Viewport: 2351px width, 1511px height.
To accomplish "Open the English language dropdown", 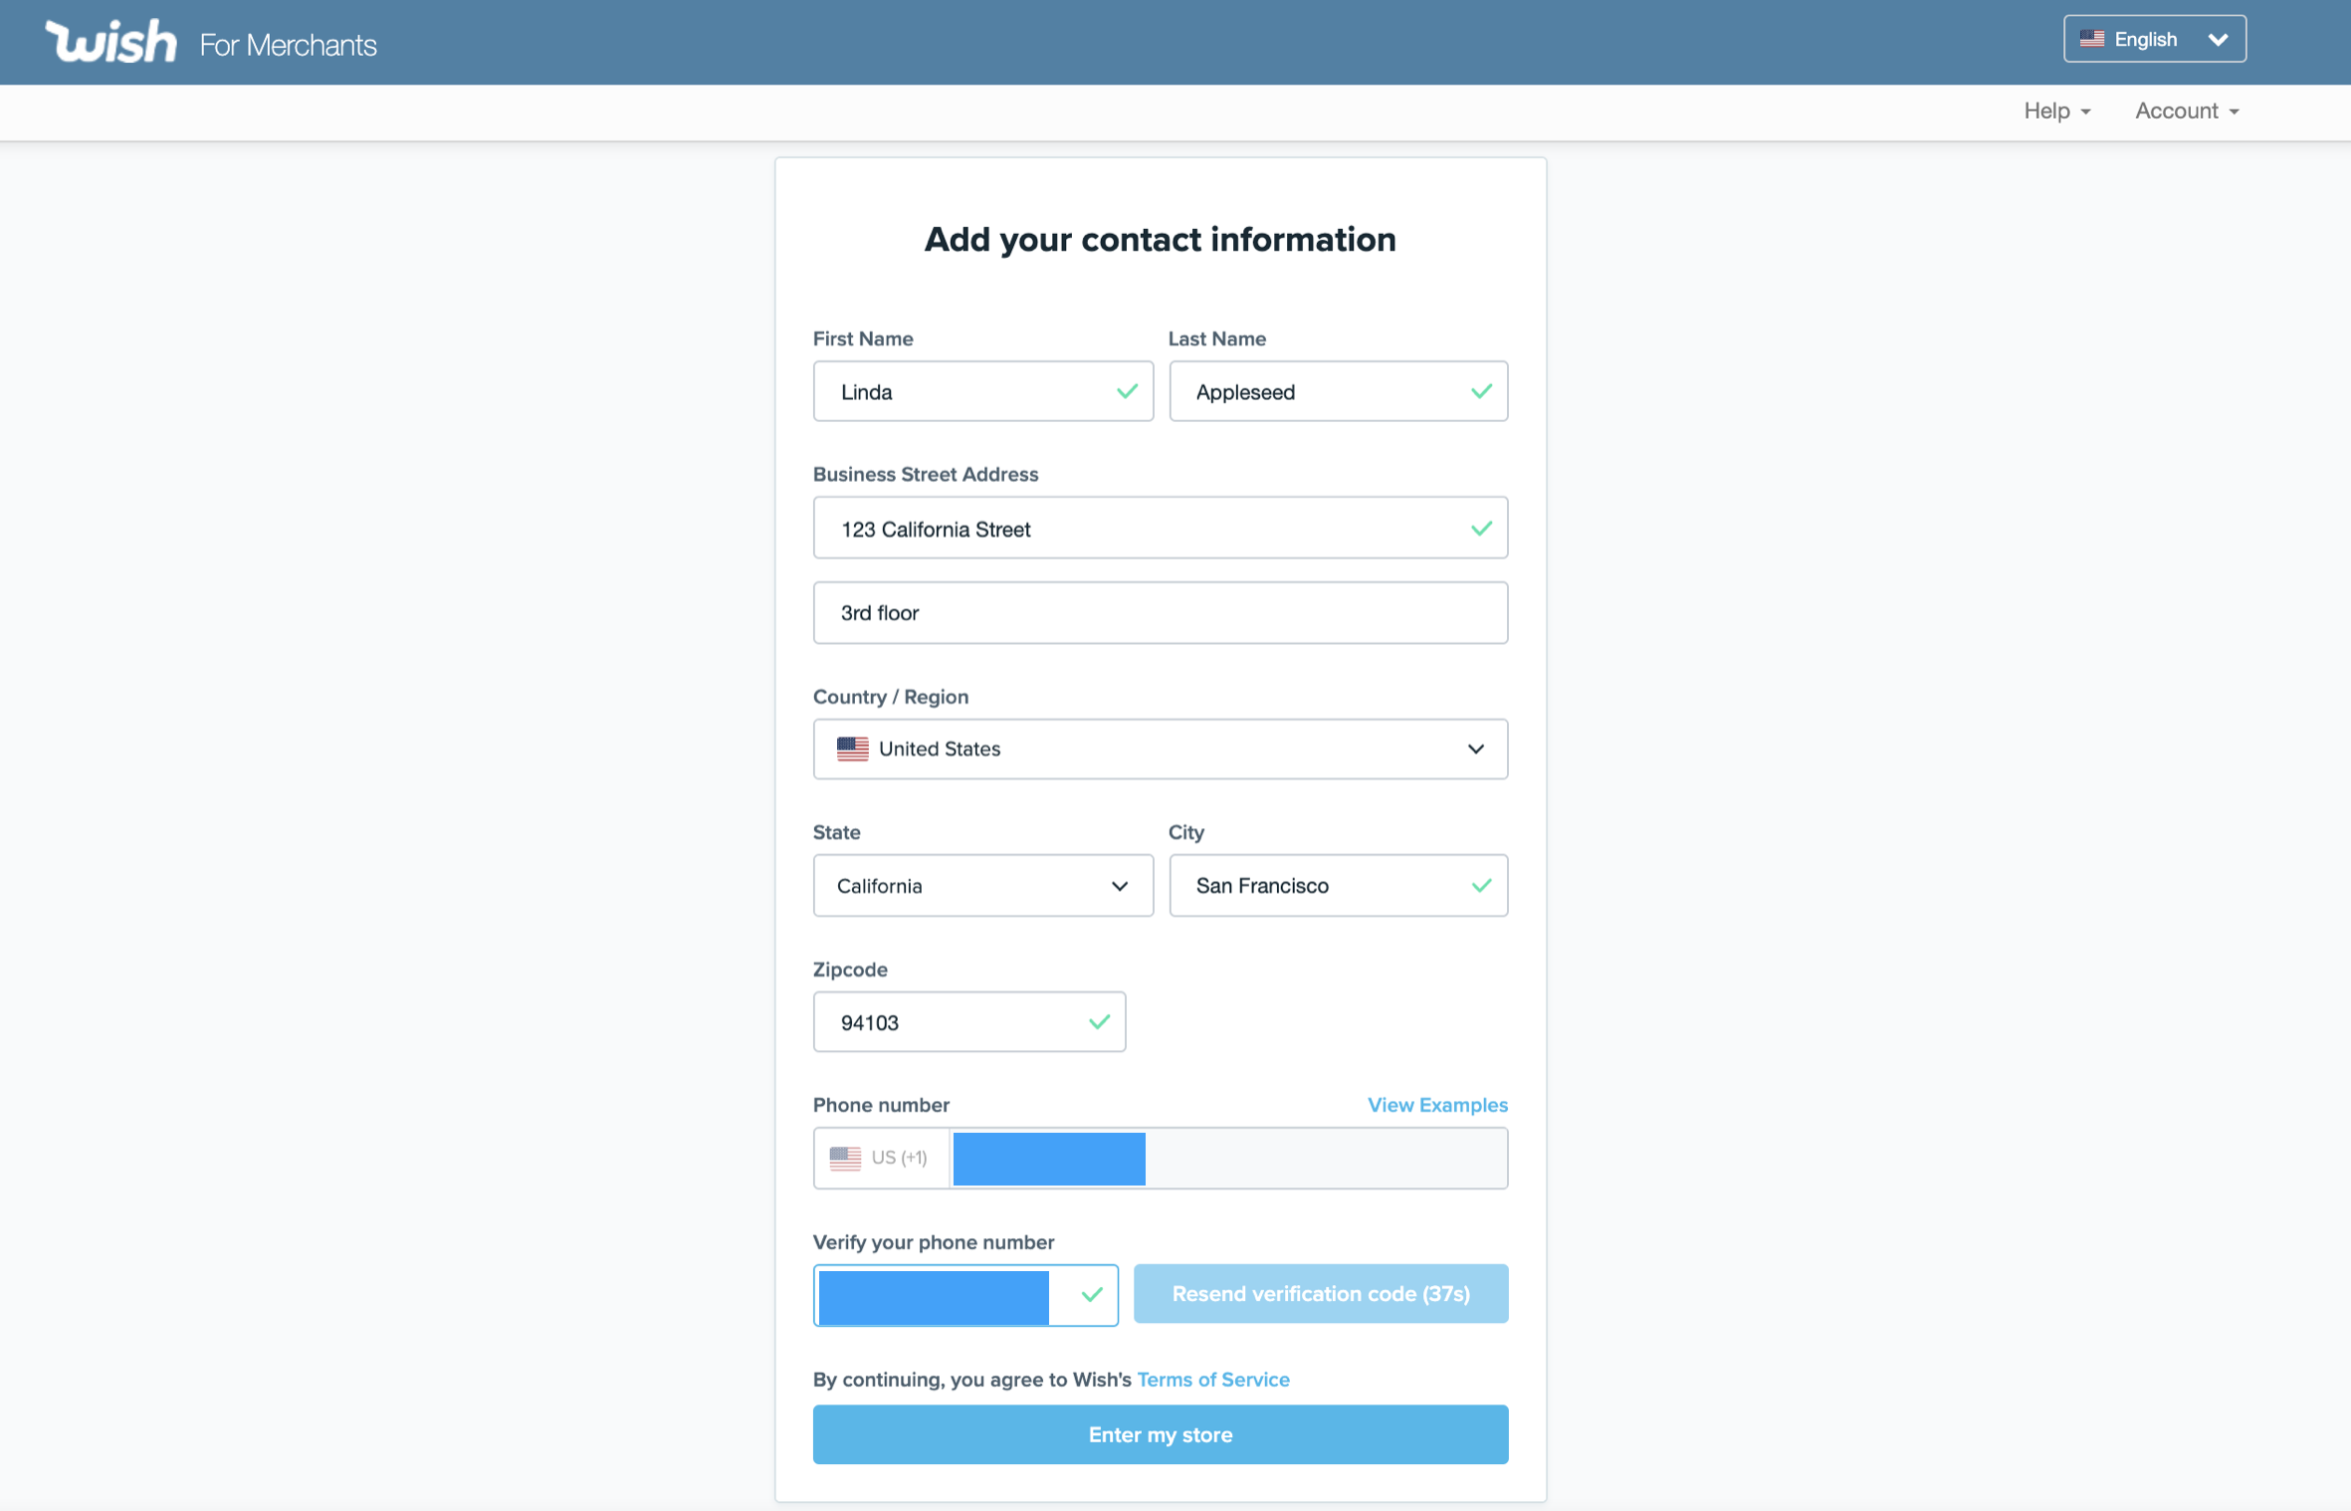I will coord(2154,40).
